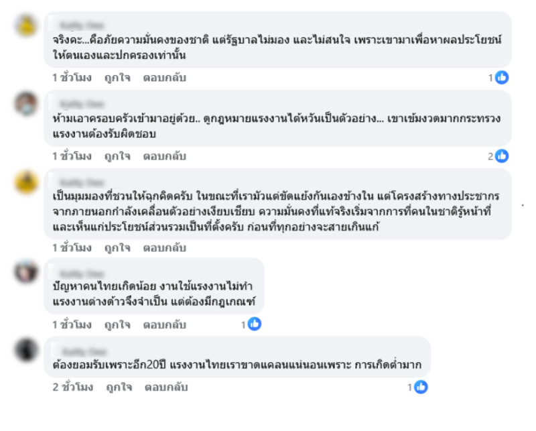The image size is (536, 431).
Task: Click the 1 ชั่วโมง timestamp on first comment
Action: tap(72, 78)
